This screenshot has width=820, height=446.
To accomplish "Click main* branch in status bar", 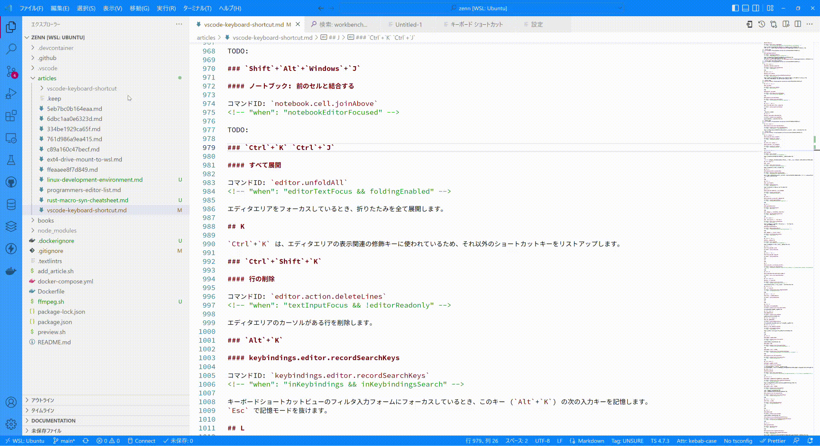I will 64,441.
